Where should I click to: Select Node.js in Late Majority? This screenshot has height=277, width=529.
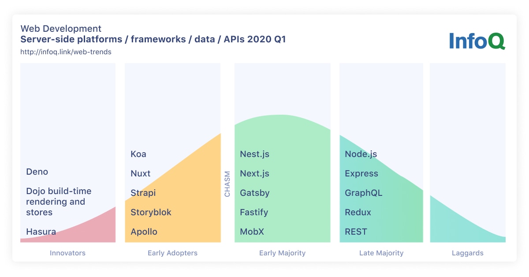[x=361, y=154]
